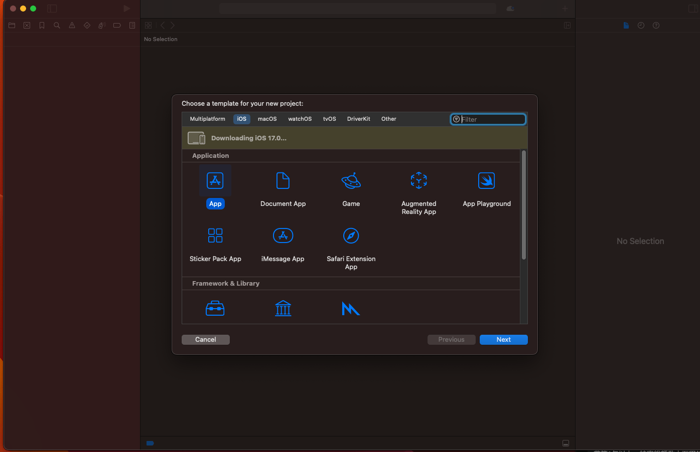Screen dimensions: 700x452
Task: Open the Quick Help inspector
Action: coord(656,26)
